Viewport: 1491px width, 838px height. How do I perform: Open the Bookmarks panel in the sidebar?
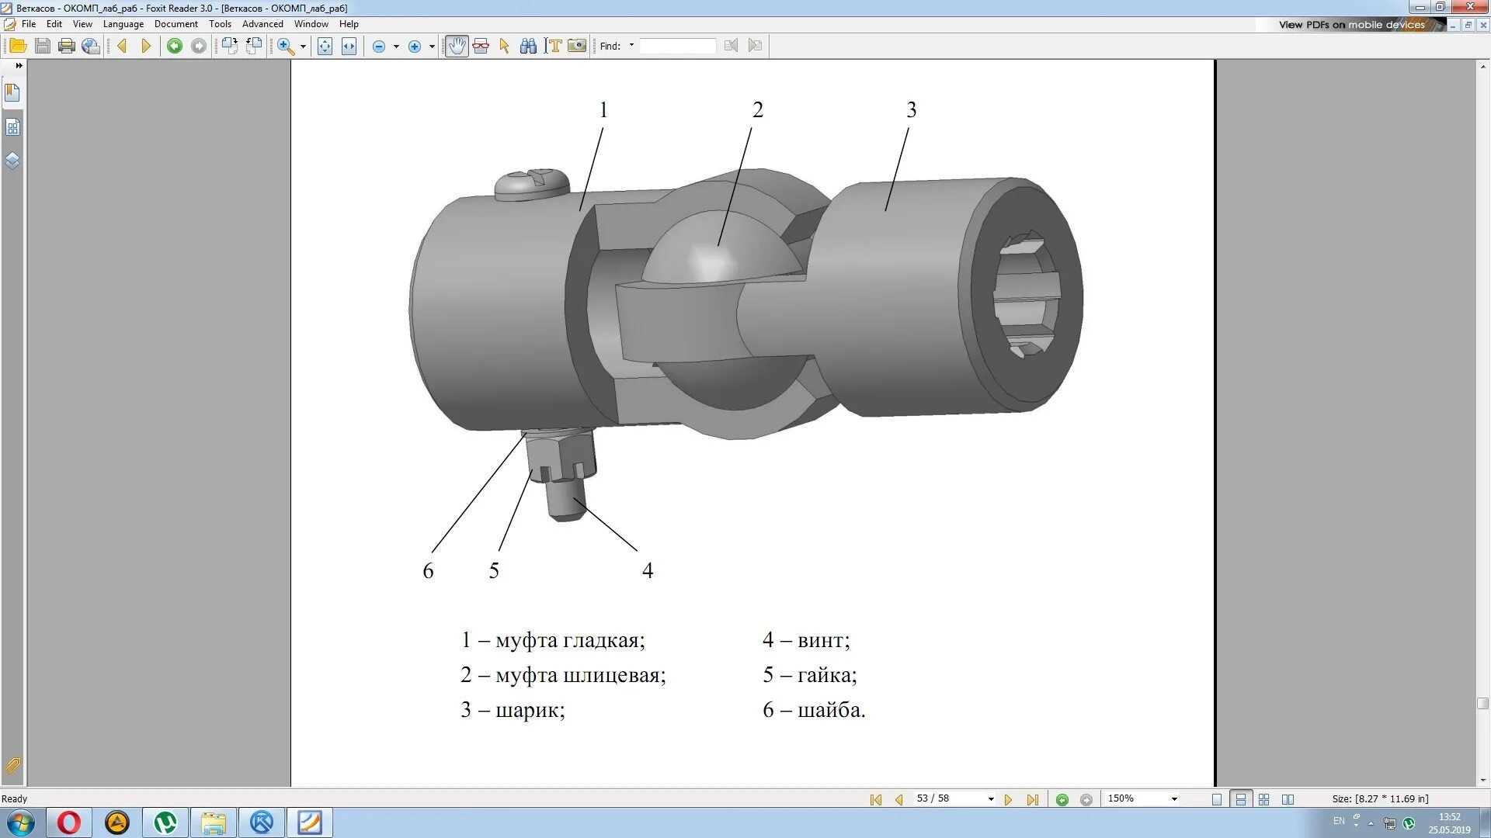tap(12, 93)
